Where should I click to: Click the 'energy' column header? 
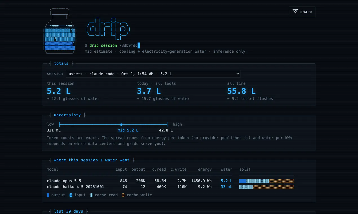(x=205, y=170)
